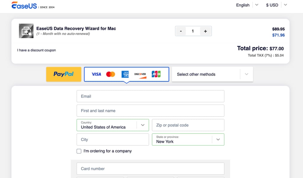This screenshot has width=303, height=178.
Task: Click the Discover card logo
Action: click(140, 75)
